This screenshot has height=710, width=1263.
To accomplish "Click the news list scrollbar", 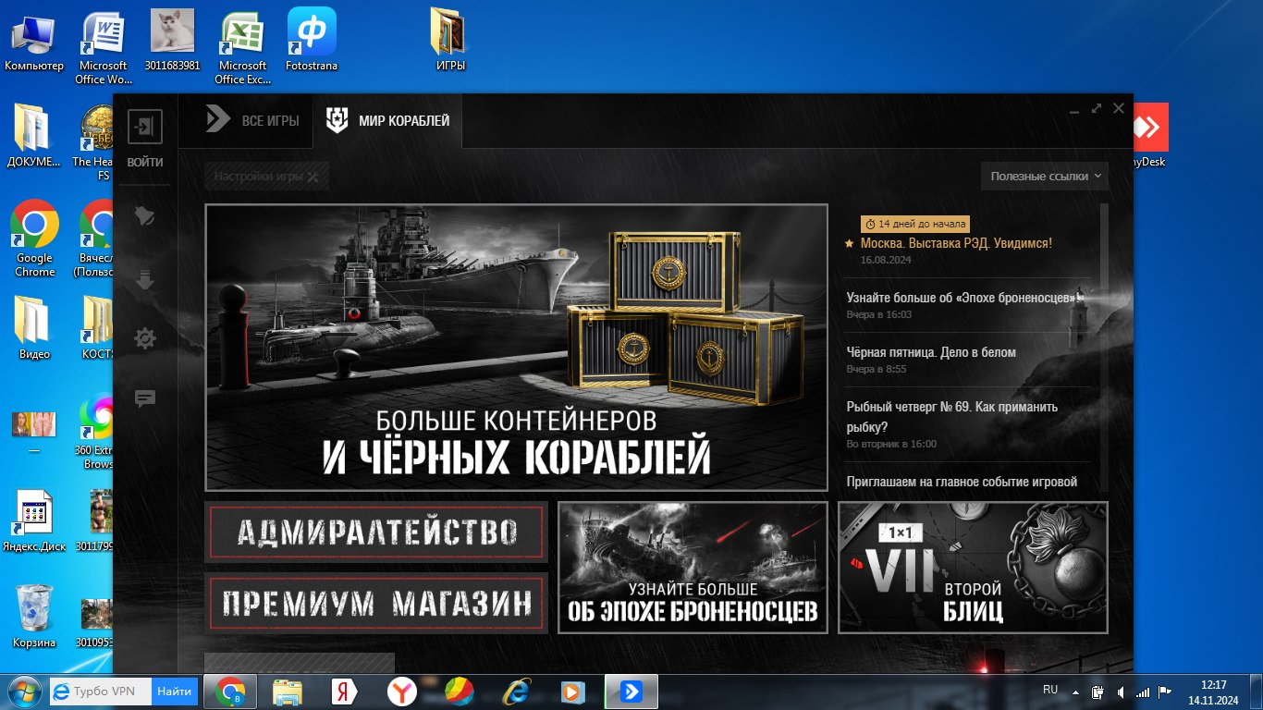I will click(1103, 347).
